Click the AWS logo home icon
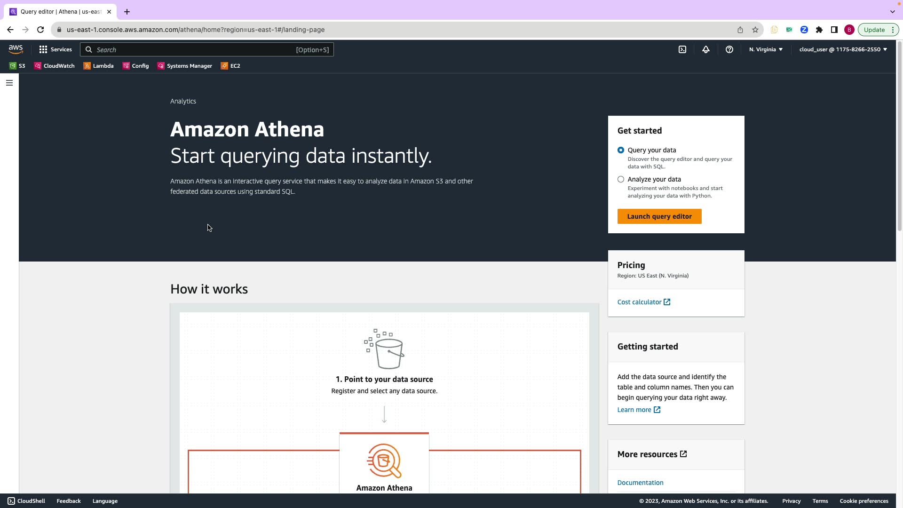903x508 pixels. point(16,49)
